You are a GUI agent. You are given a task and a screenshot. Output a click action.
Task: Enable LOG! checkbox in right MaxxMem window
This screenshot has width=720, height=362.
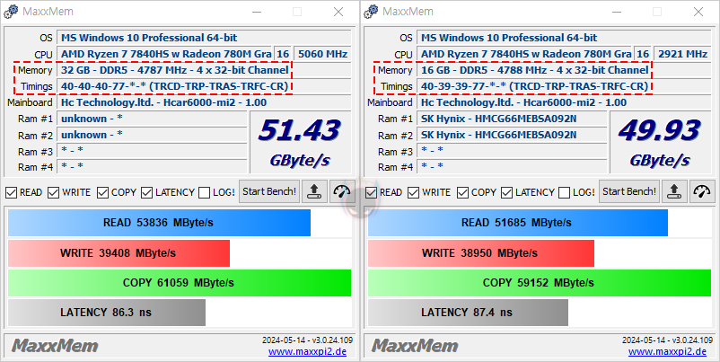click(565, 192)
